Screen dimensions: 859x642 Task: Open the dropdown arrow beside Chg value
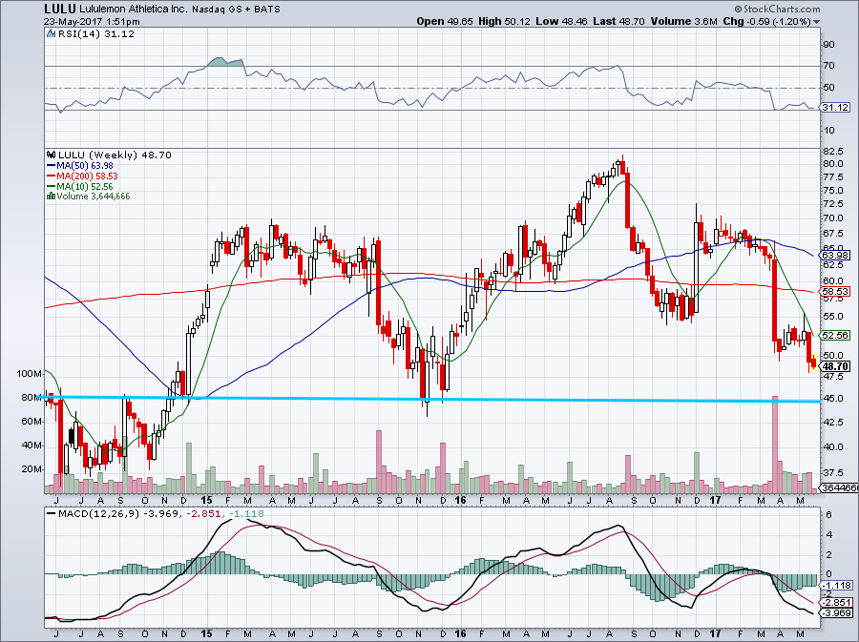click(817, 22)
